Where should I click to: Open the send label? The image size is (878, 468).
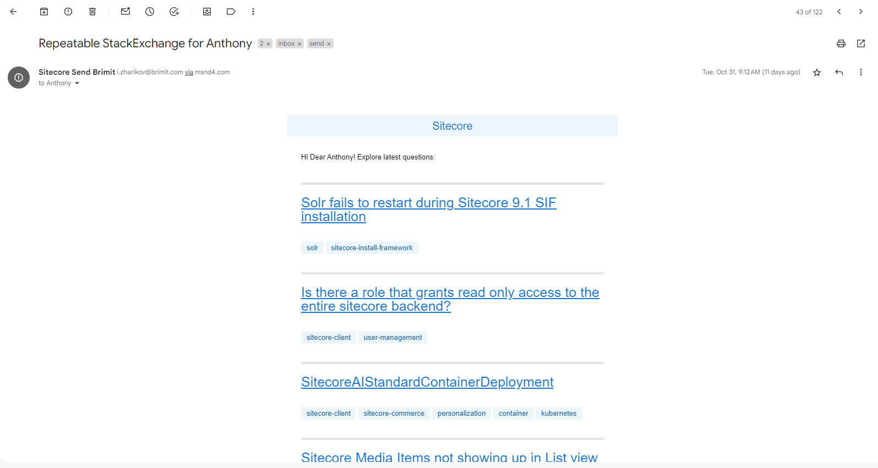[x=317, y=43]
